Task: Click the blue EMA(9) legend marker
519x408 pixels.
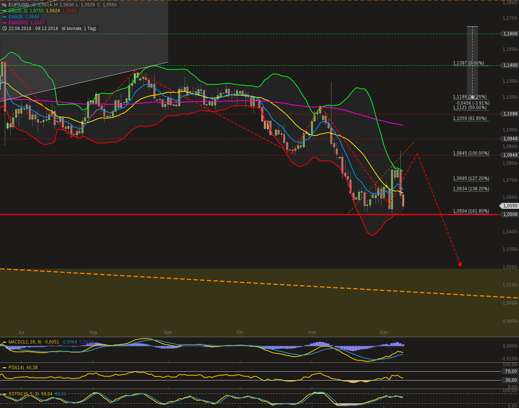Action: point(4,17)
